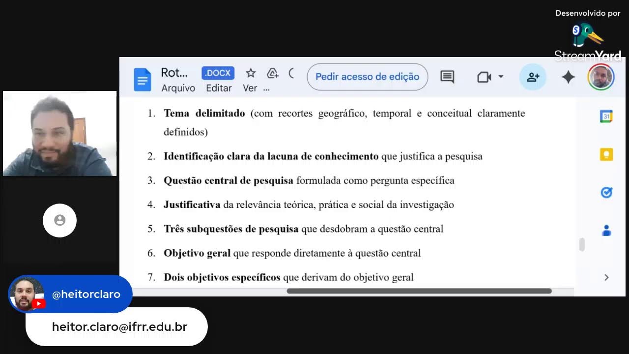629x354 pixels.
Task: Click the horizontal scrollbar in the document
Action: point(419,291)
